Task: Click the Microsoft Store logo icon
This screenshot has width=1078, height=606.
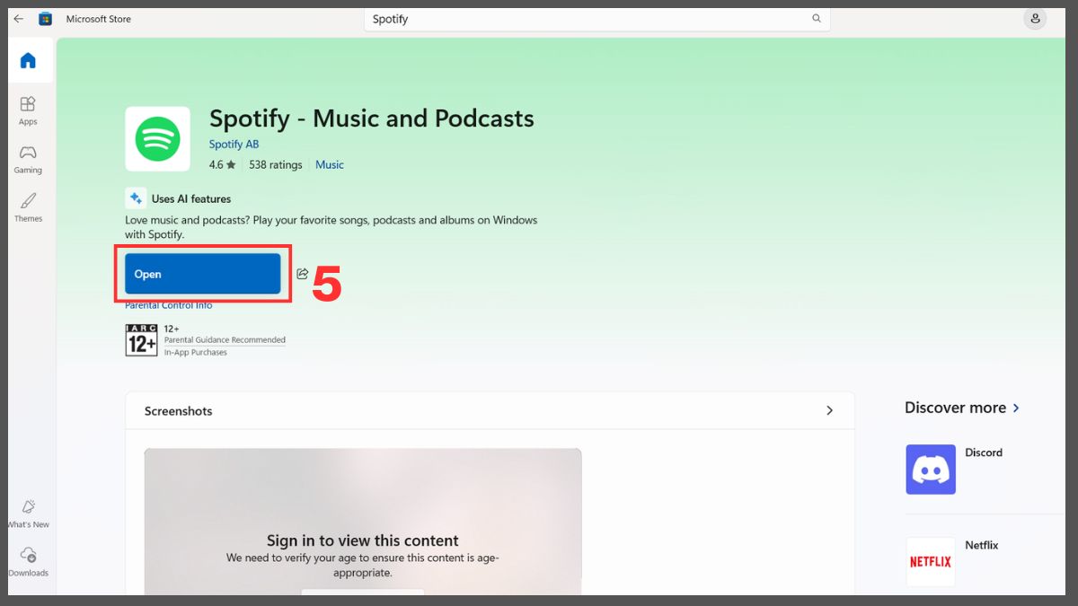Action: 45,19
